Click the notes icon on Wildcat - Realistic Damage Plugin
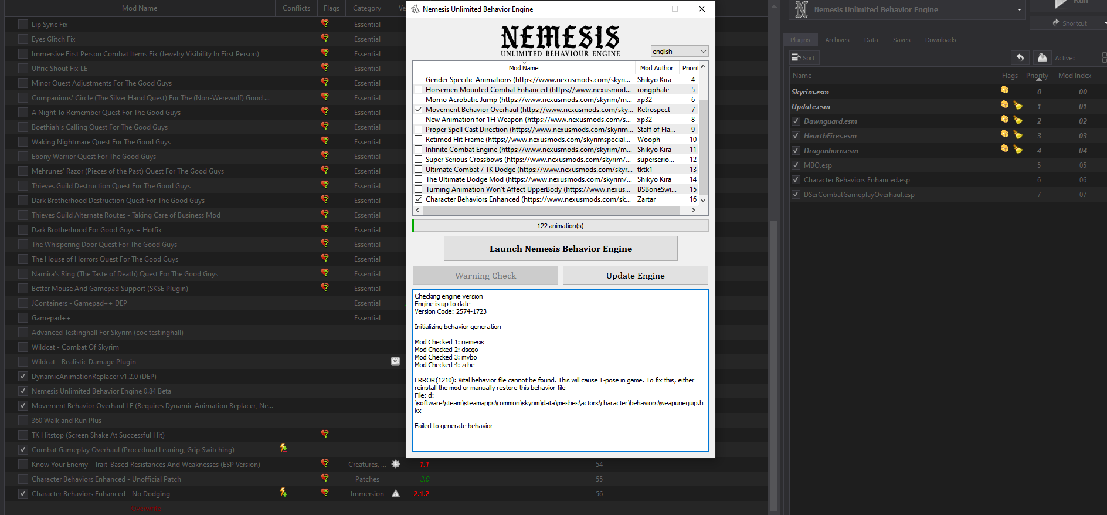This screenshot has height=515, width=1107. coord(395,361)
